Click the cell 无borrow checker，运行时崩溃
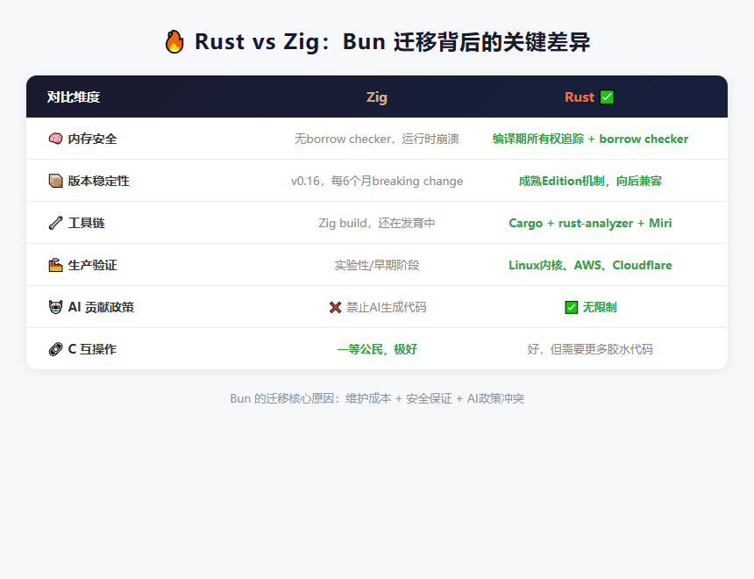The width and height of the screenshot is (754, 579). tap(376, 139)
